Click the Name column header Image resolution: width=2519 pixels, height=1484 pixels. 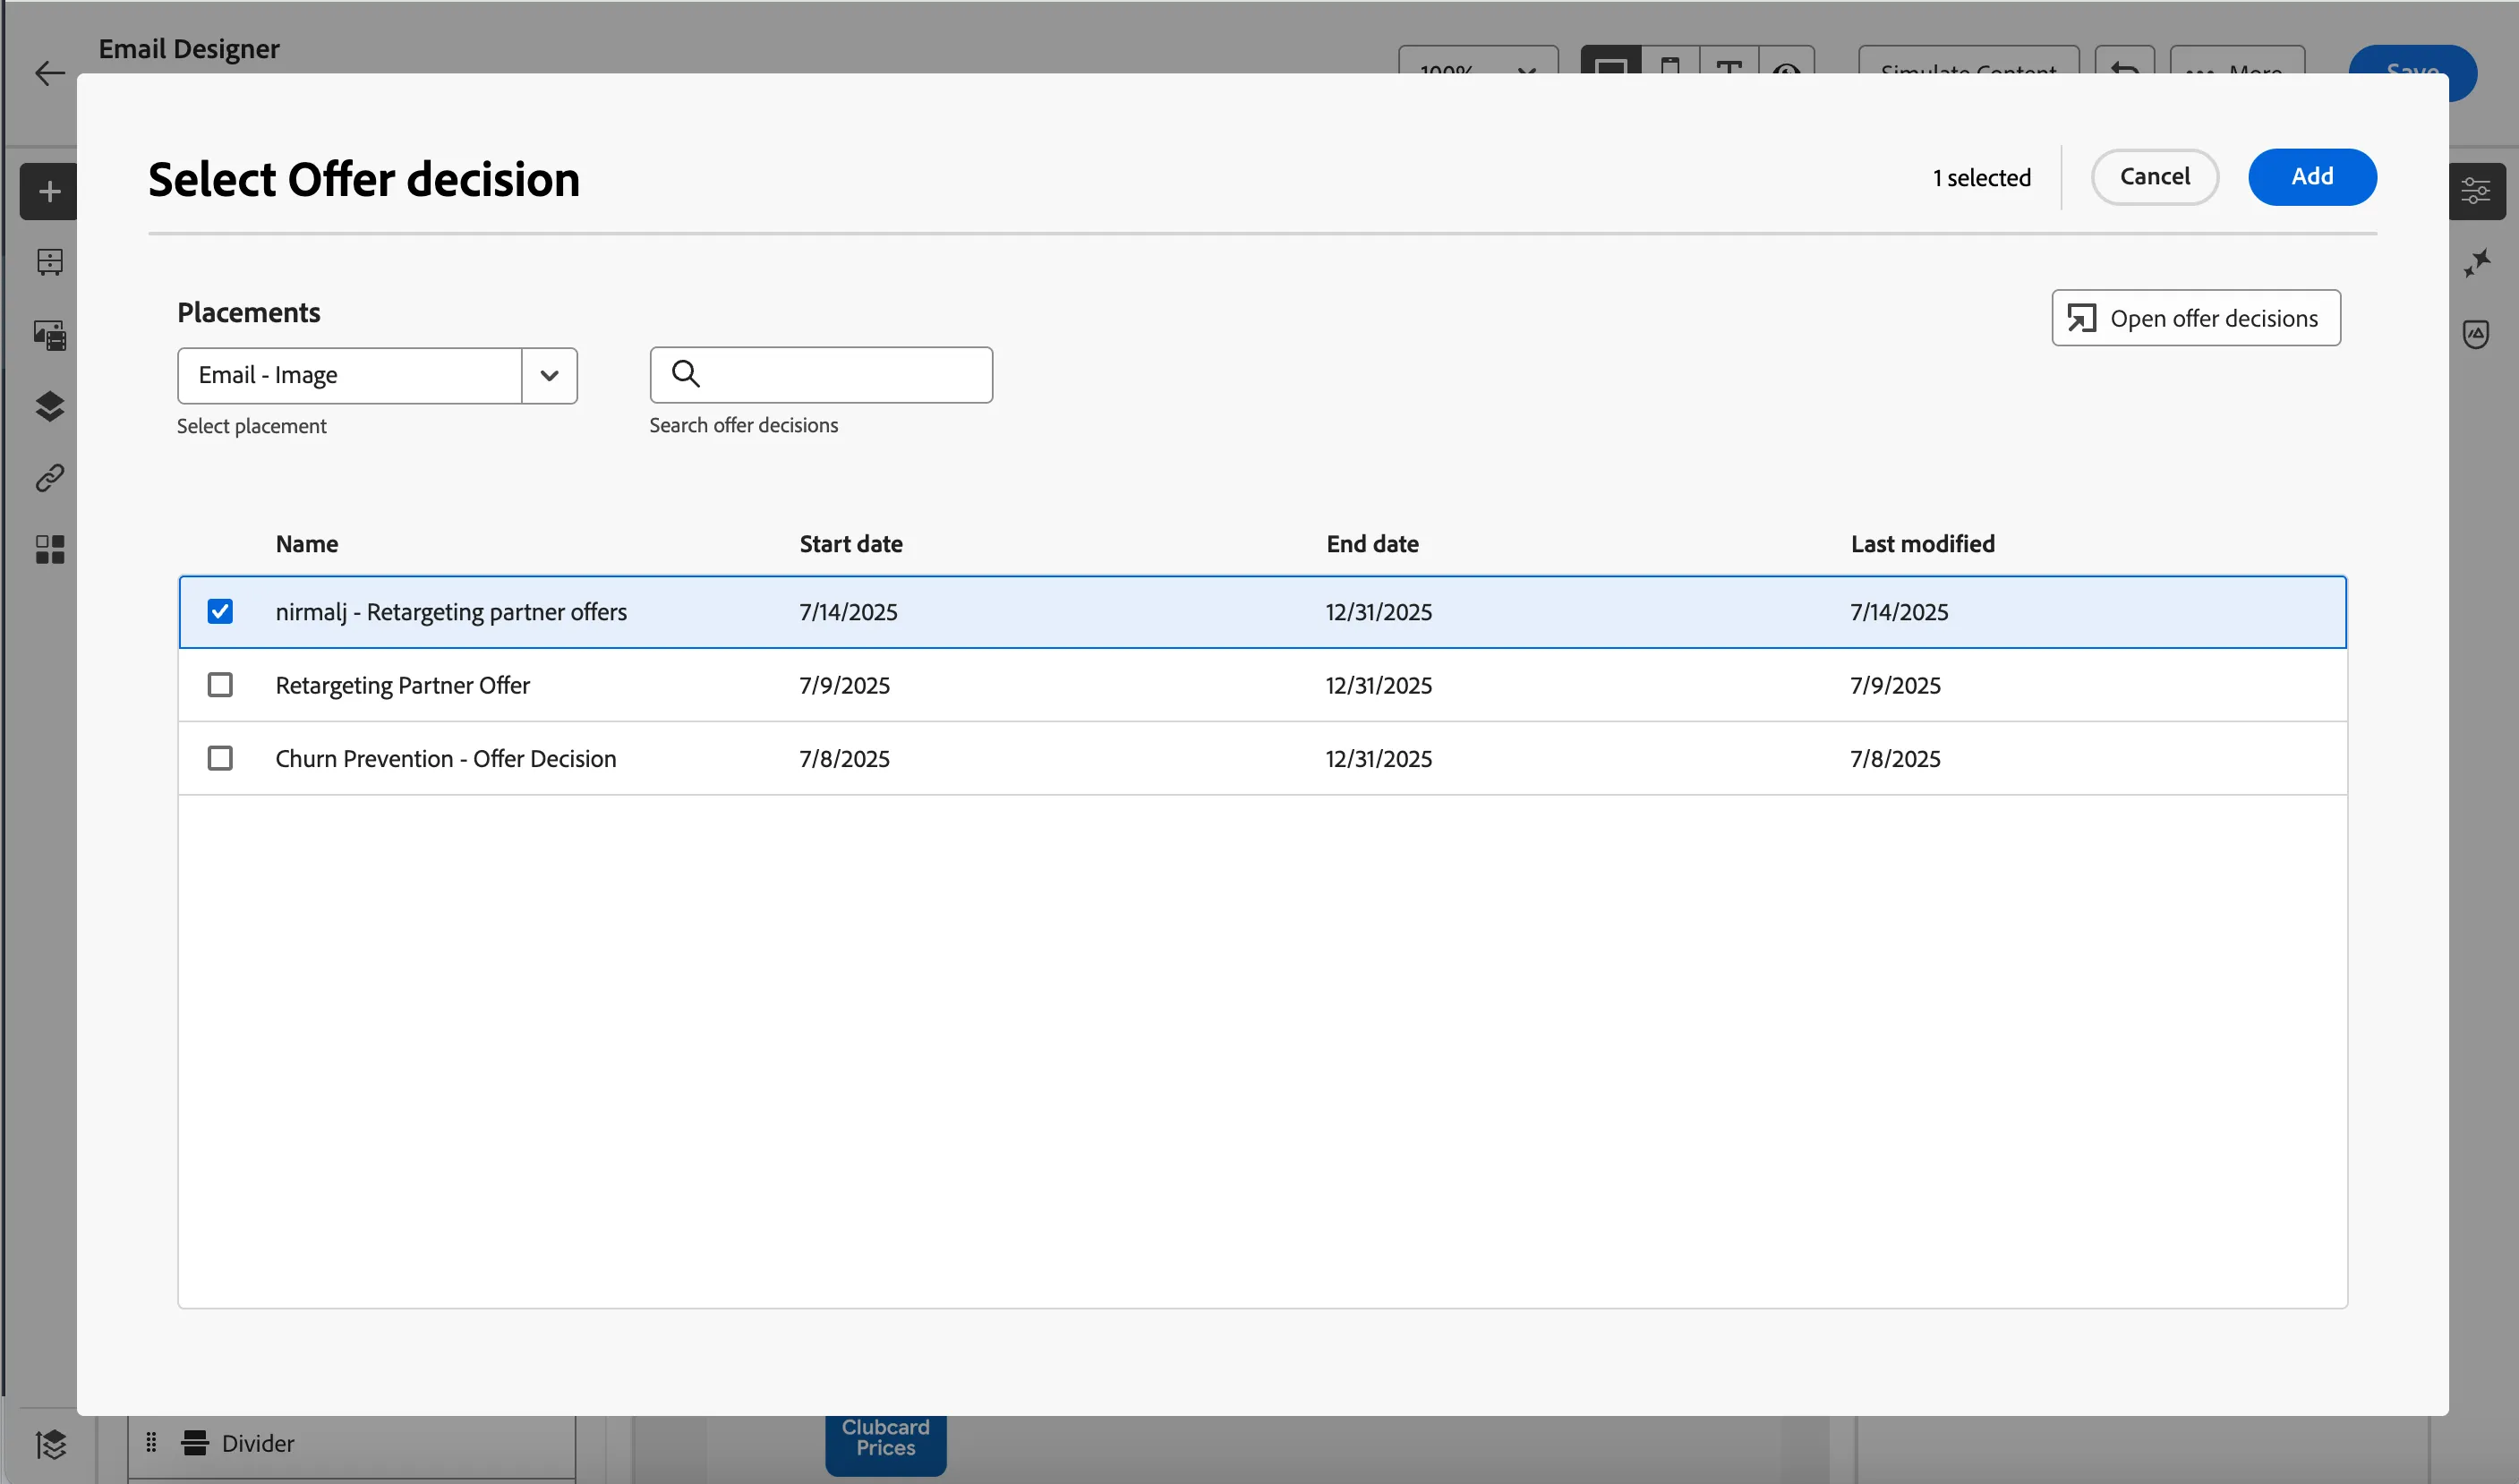click(x=307, y=544)
